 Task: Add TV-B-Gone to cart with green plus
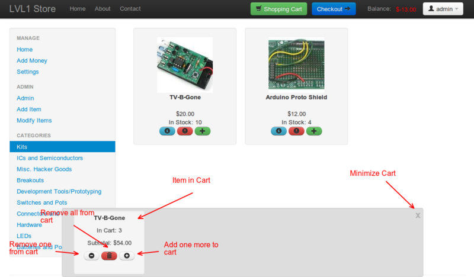coord(203,131)
